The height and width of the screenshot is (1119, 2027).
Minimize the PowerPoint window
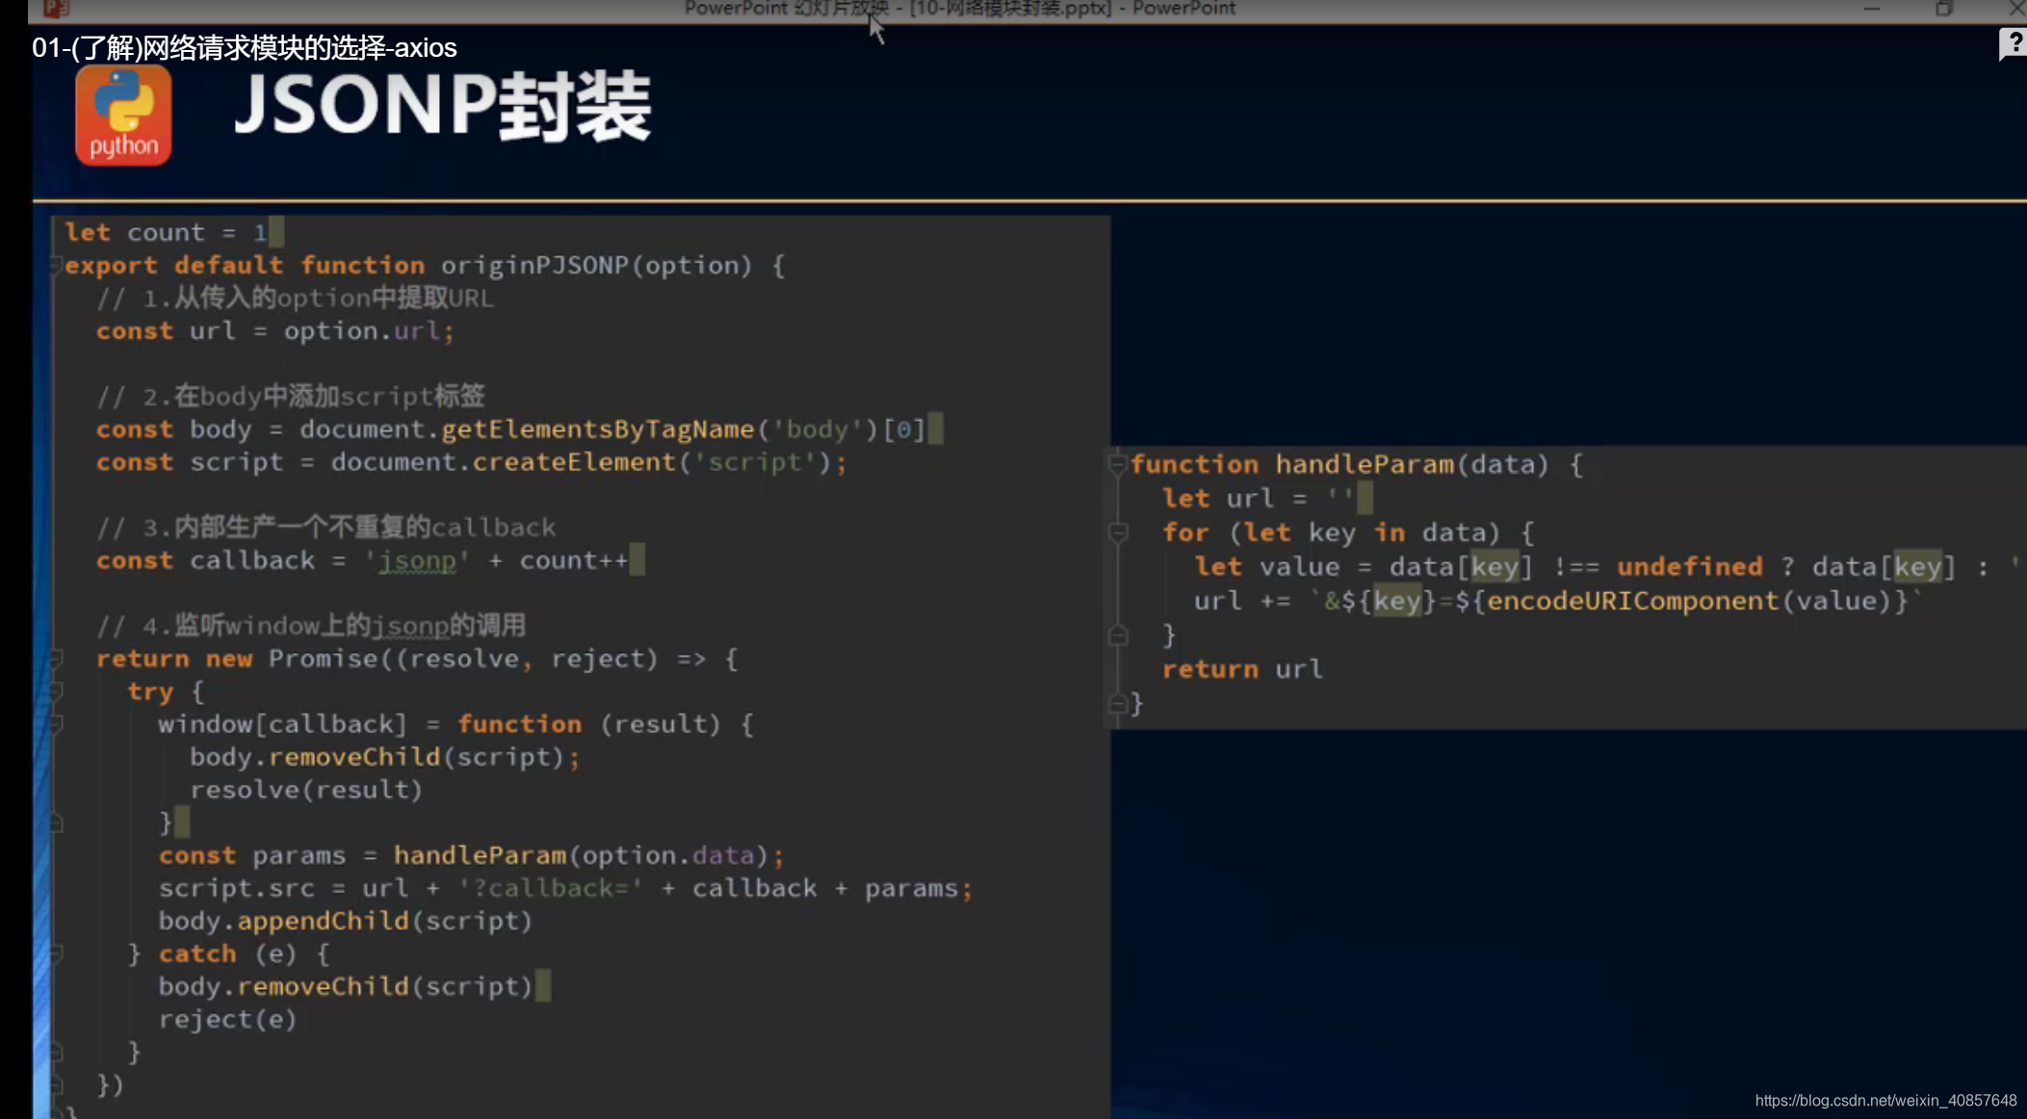(x=1871, y=9)
